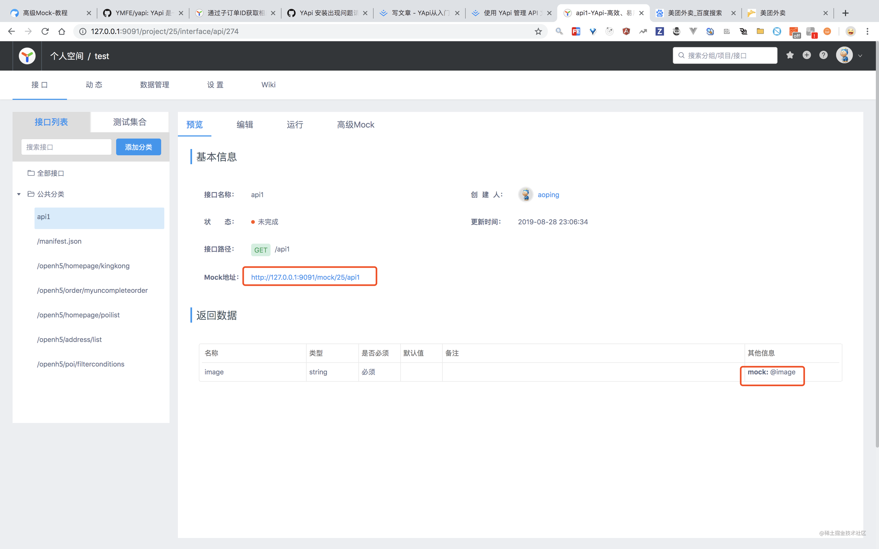879x549 pixels.
Task: Open /openh5/homepage/poilist interface
Action: 78,315
